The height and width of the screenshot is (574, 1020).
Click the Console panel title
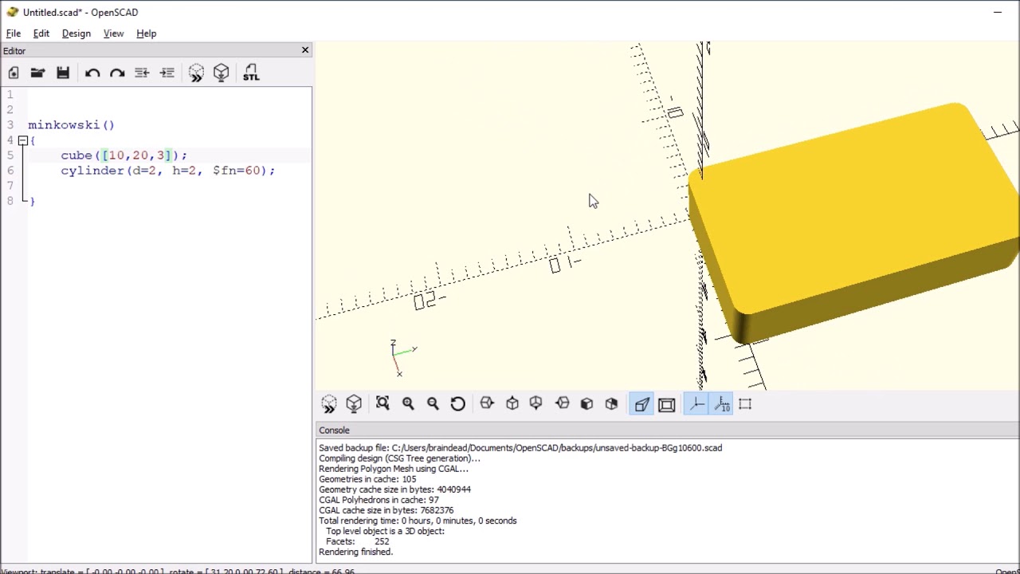tap(334, 431)
